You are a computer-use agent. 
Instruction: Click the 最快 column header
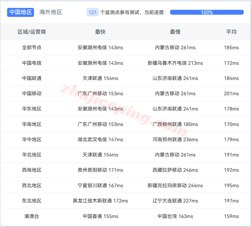[100, 32]
